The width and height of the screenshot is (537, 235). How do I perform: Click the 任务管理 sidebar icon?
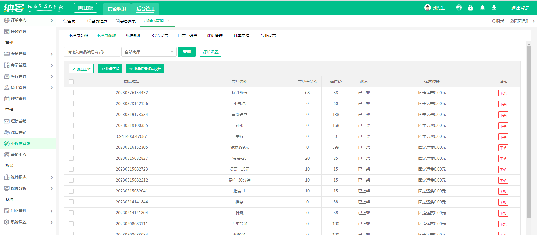7,31
